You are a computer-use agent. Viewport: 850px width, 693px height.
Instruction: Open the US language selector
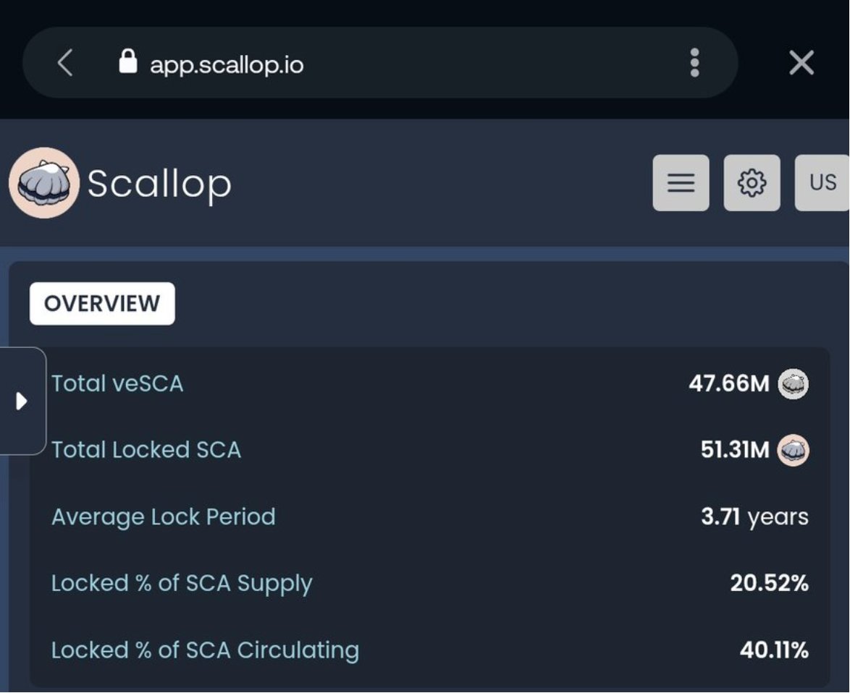pos(822,183)
